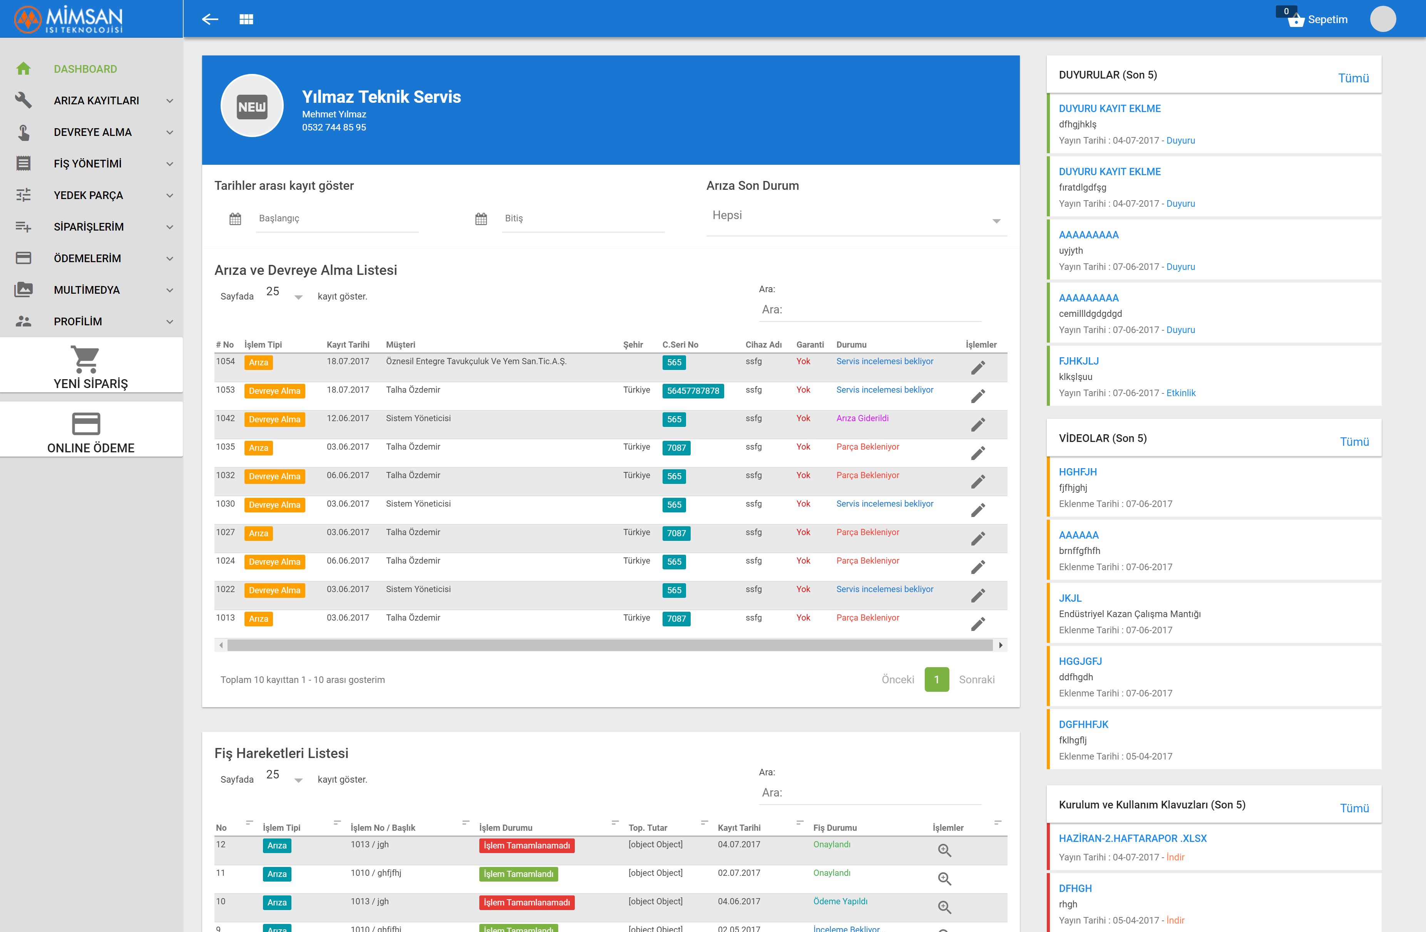Viewport: 1426px width, 932px height.
Task: Open Tümü link in Videolar panel
Action: click(1354, 442)
